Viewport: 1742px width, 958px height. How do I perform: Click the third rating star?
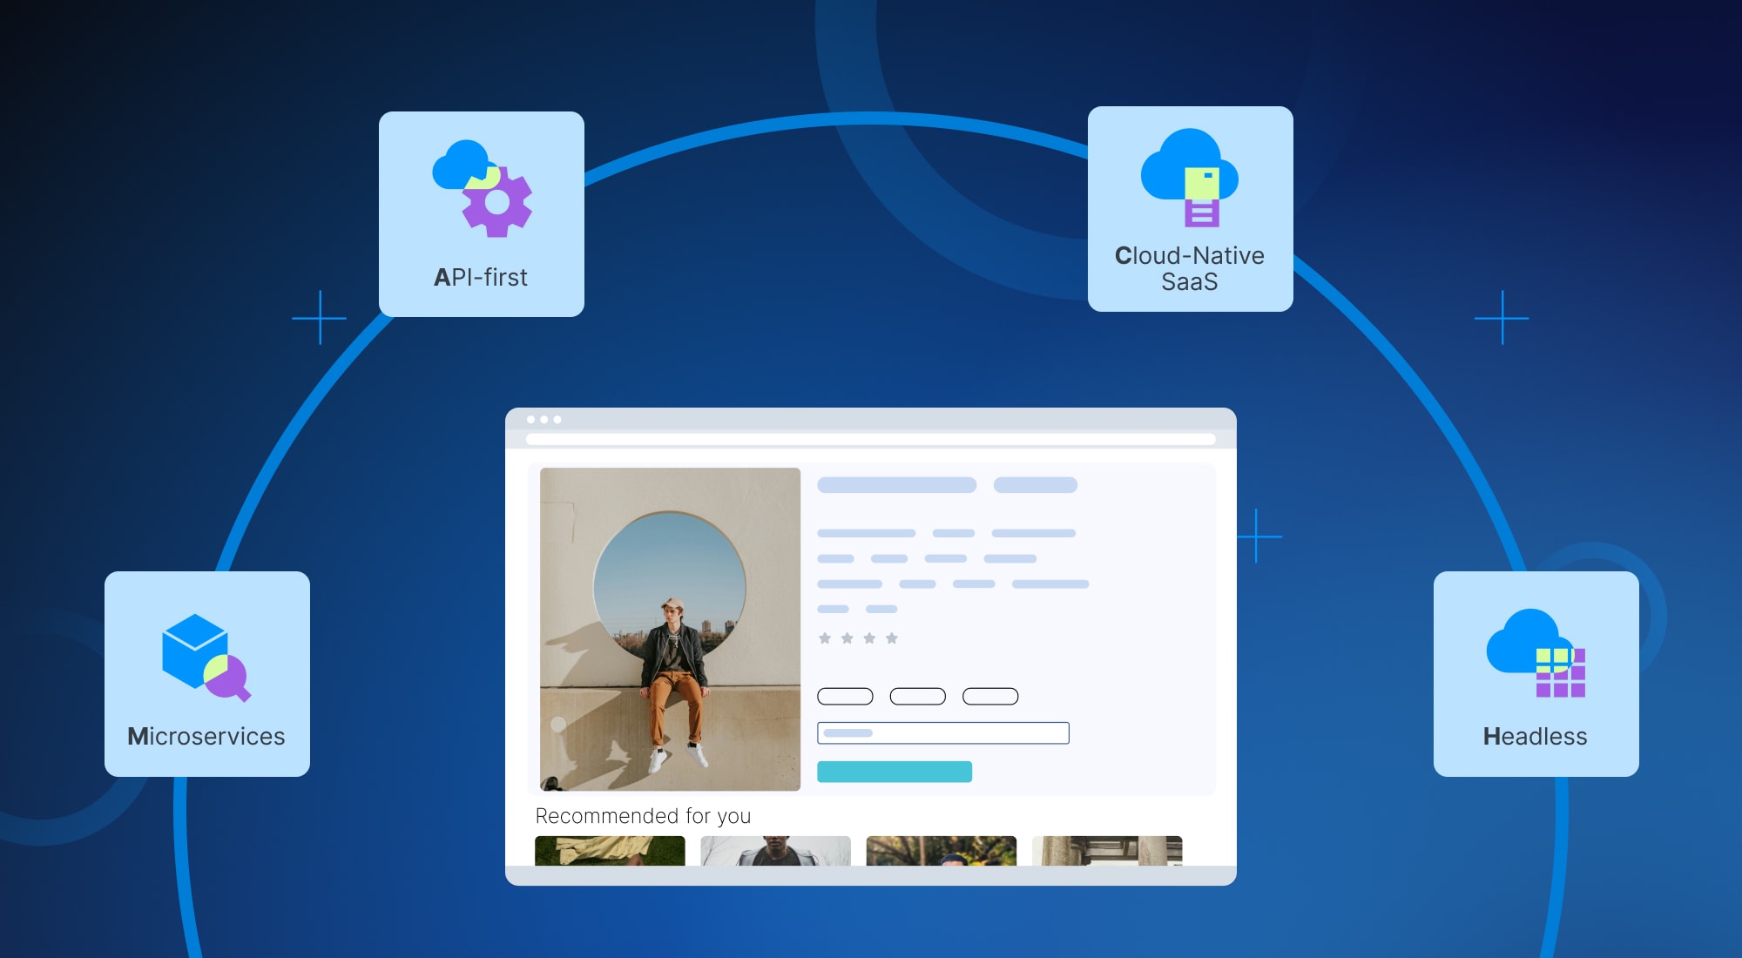pos(869,638)
